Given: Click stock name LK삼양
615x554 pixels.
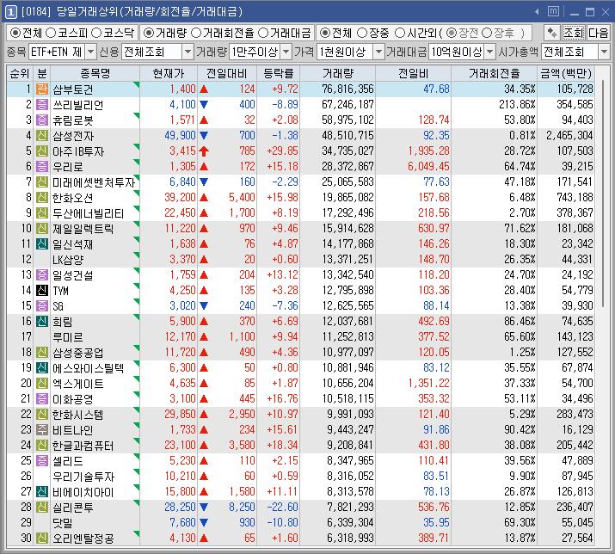Looking at the screenshot, I should click(68, 260).
